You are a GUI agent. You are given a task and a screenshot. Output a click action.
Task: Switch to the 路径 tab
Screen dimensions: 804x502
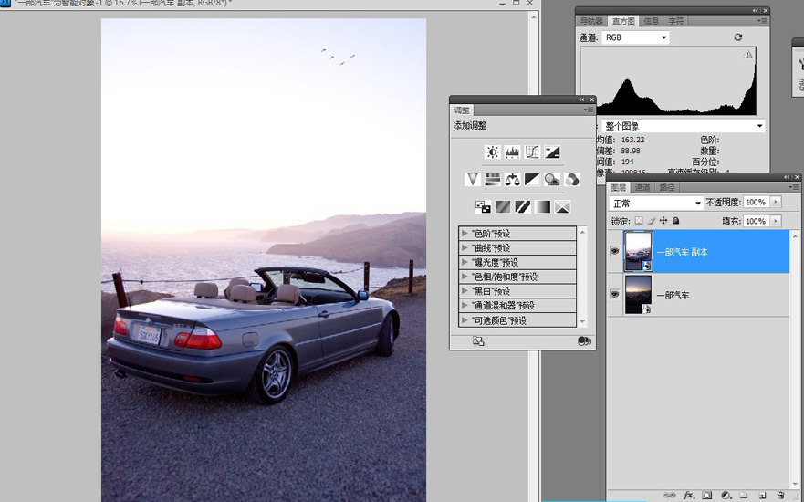click(667, 187)
